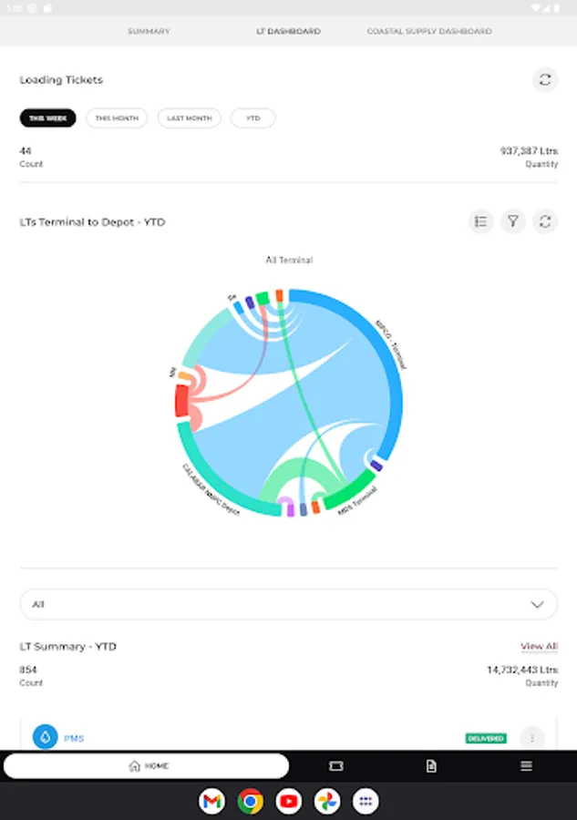Open the hamburger menu in bottom navigation
This screenshot has width=577, height=820.
[526, 766]
